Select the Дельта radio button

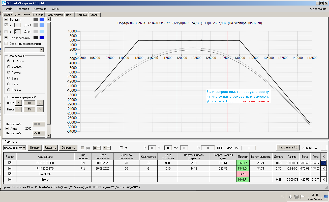(x=9, y=67)
